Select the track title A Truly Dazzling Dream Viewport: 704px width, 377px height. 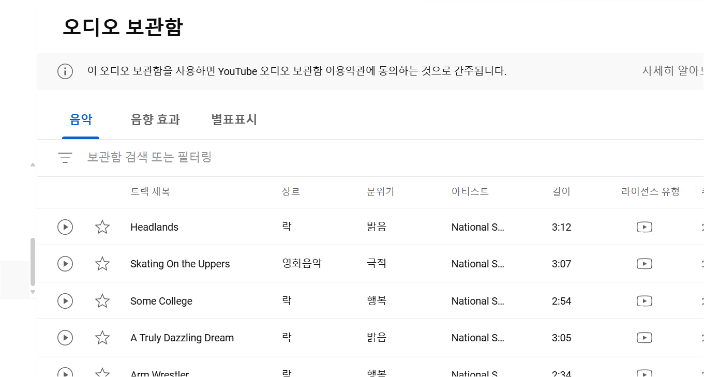(x=182, y=337)
